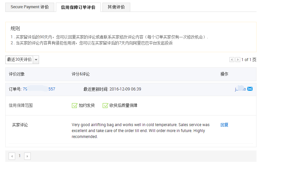Click the 评分&评论 column header
The width and height of the screenshot is (281, 172).
coord(81,74)
